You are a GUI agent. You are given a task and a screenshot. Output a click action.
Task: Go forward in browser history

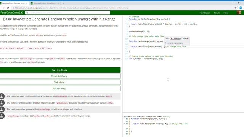[x=3, y=8]
